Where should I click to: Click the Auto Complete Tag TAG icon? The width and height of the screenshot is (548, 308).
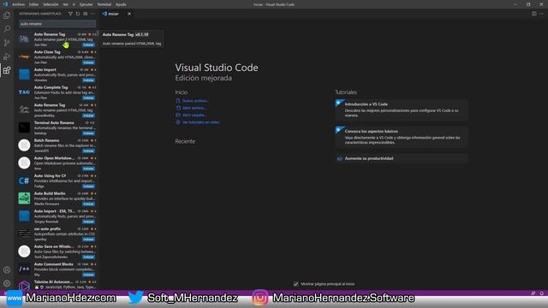click(x=24, y=92)
